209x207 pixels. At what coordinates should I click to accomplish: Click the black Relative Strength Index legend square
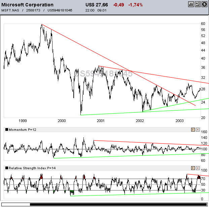tap(7, 168)
